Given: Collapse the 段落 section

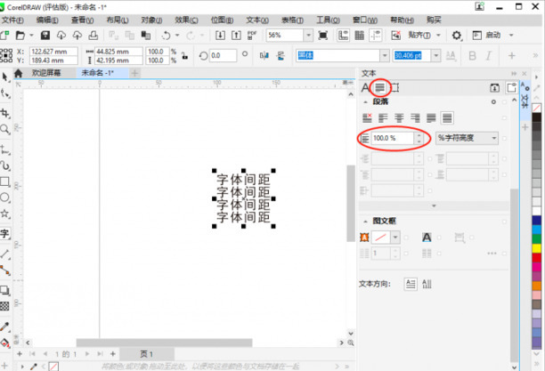Looking at the screenshot, I should point(366,102).
